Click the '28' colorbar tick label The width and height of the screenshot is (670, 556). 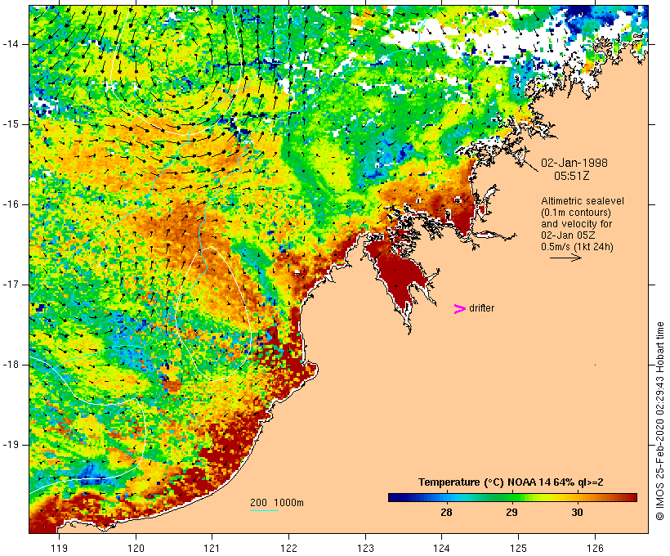446,513
